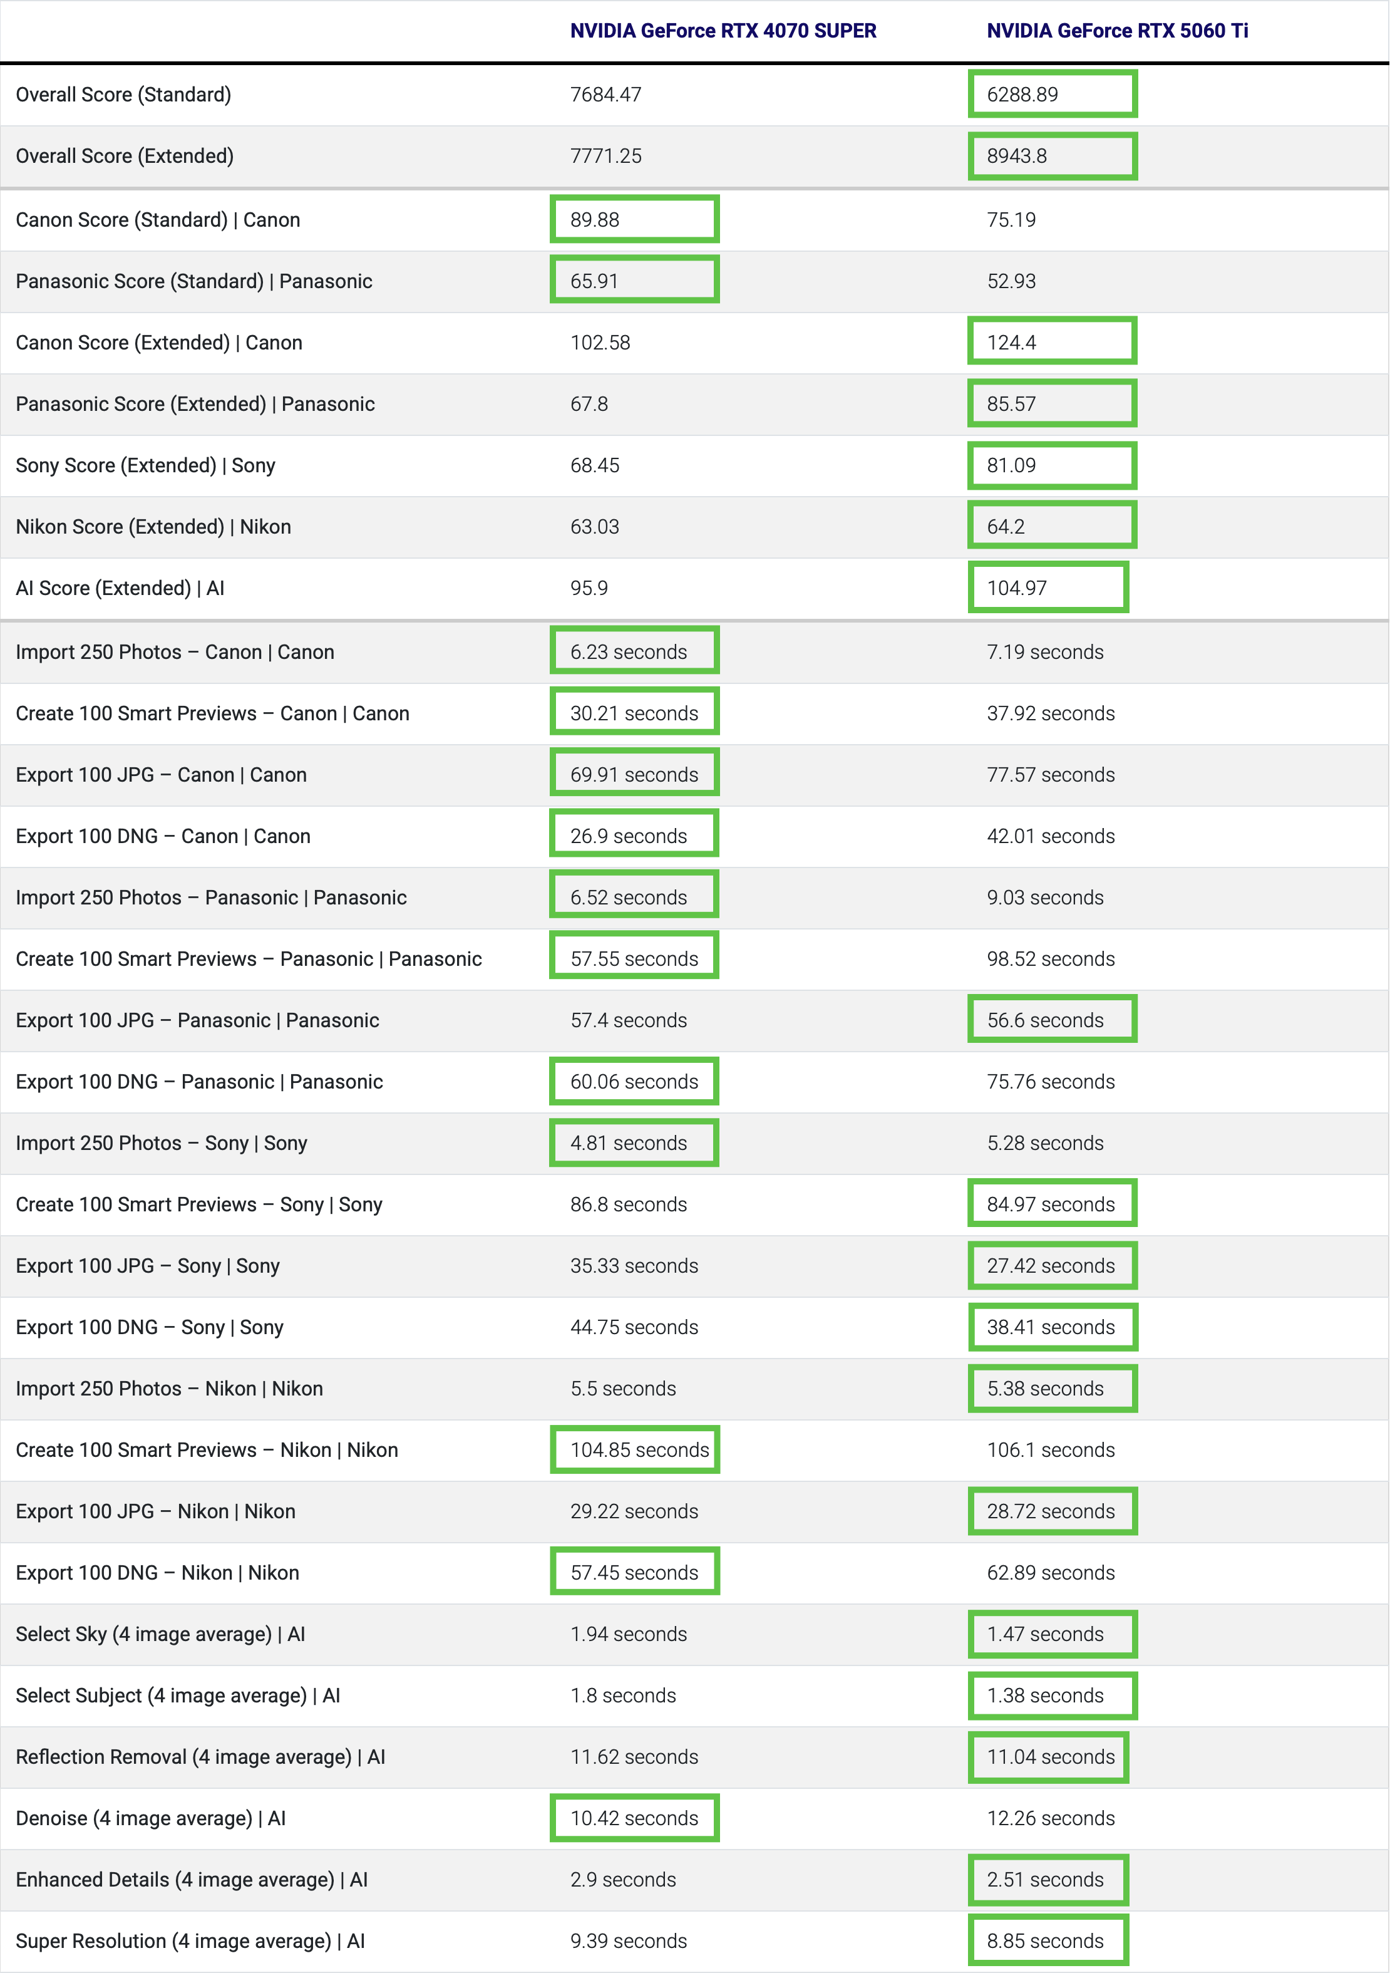The image size is (1390, 1973).
Task: Select the 10.42 seconds Denoise cell
Action: pyautogui.click(x=634, y=1818)
